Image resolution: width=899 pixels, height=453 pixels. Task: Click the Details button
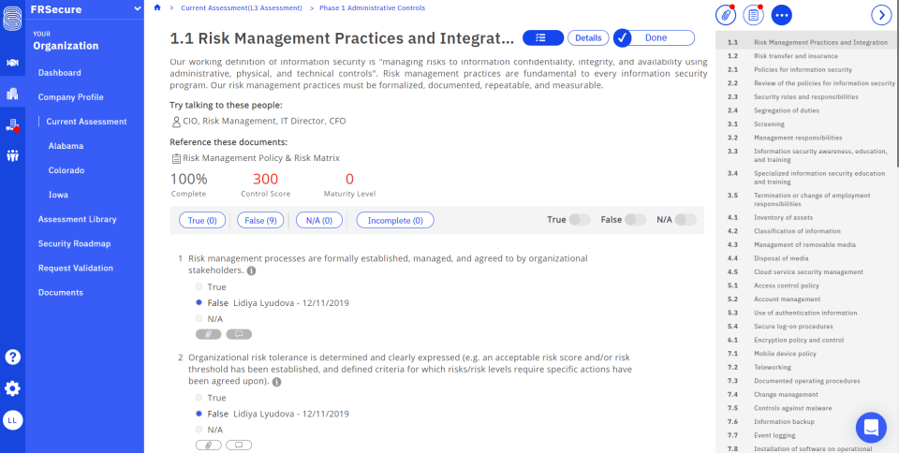(588, 37)
